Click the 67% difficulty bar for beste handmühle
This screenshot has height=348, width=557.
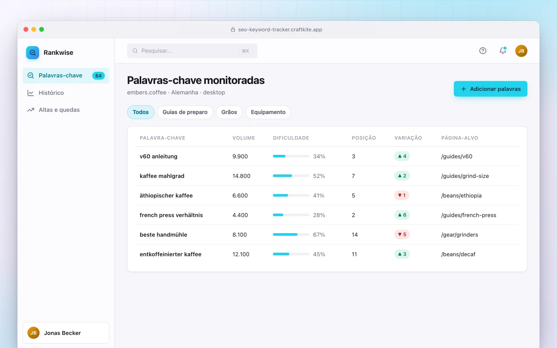[x=291, y=234]
